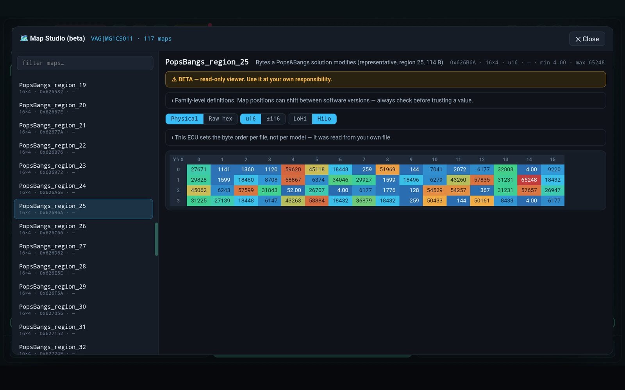The image size is (625, 390).
Task: Click cell 45062 in row 2
Action: tap(198, 190)
